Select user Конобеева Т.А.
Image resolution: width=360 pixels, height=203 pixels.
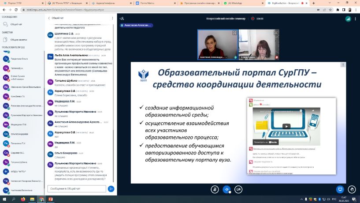tap(23, 97)
